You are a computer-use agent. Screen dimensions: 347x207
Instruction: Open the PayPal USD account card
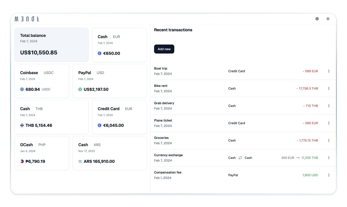(109, 81)
